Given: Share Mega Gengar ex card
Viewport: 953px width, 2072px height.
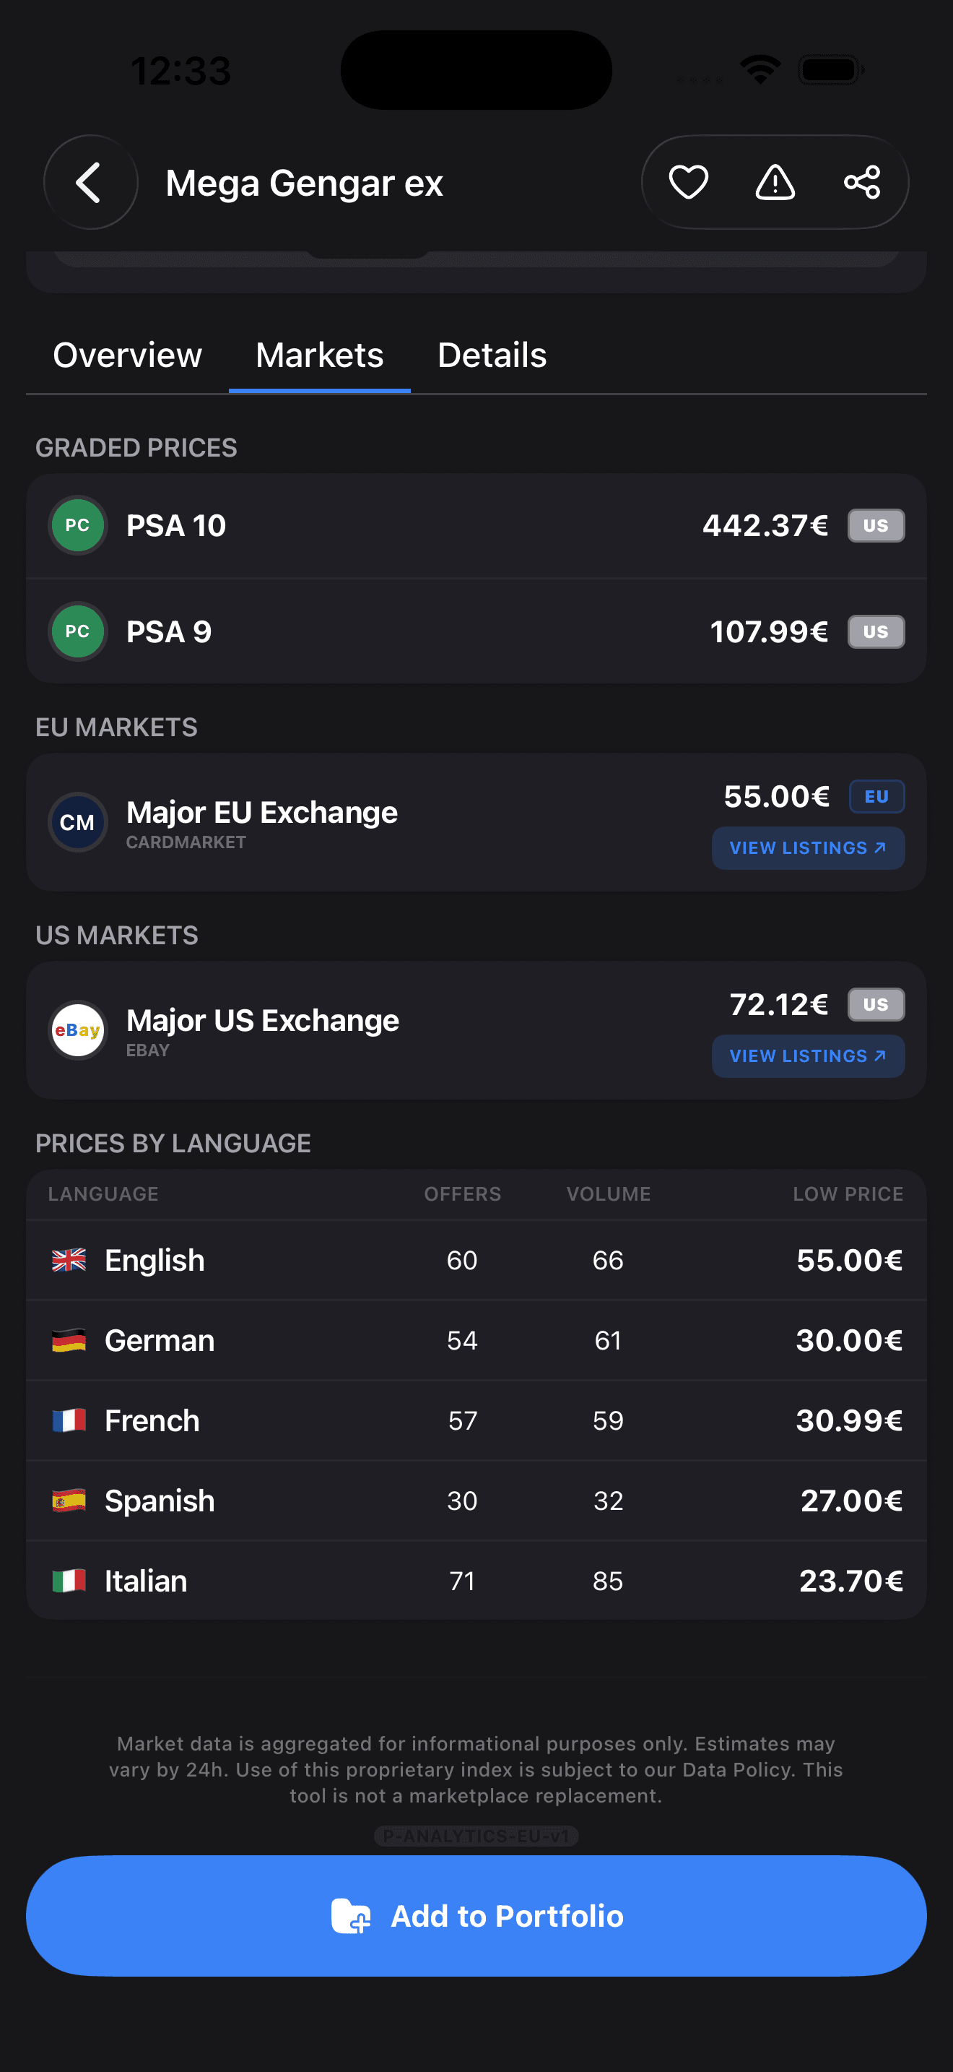Looking at the screenshot, I should click(x=861, y=183).
